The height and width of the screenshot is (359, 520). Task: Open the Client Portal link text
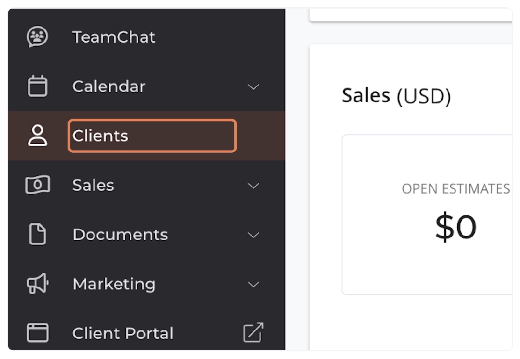pyautogui.click(x=123, y=333)
